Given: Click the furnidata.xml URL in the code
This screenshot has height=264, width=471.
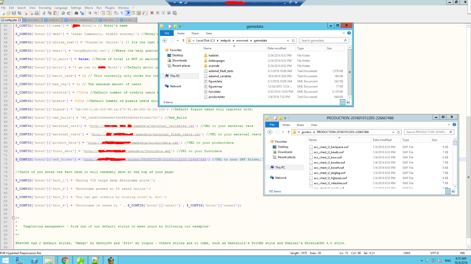Looking at the screenshot, I should 128,151.
